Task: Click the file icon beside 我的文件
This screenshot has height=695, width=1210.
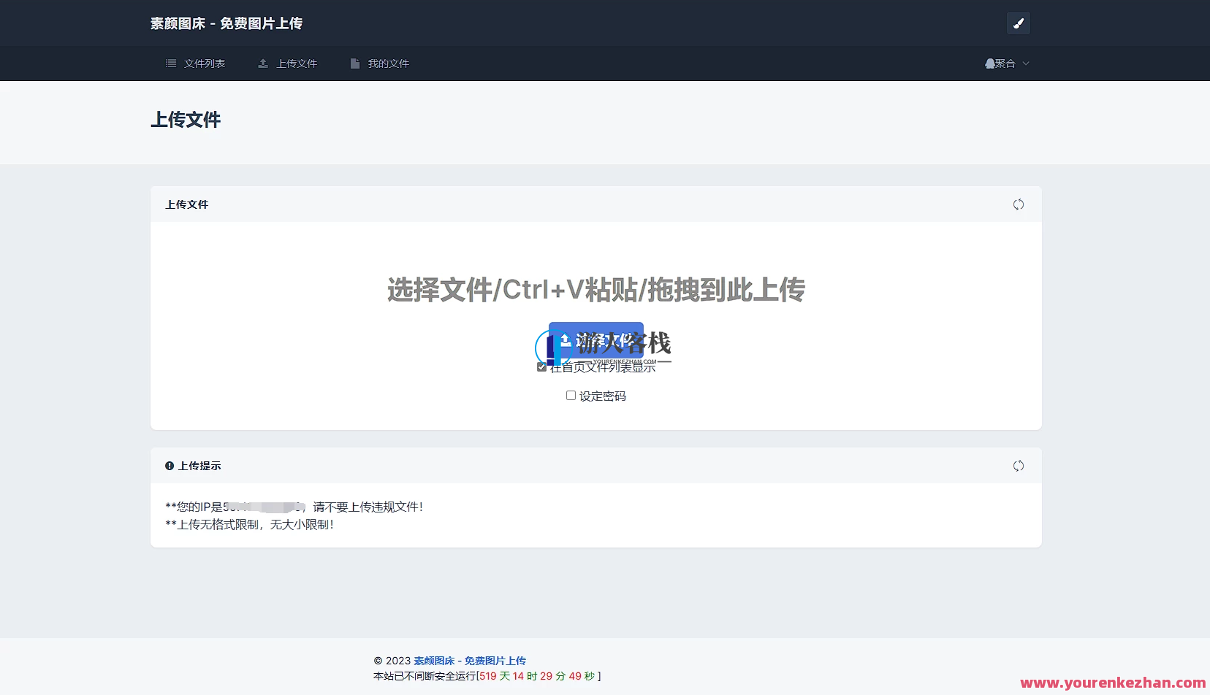Action: (x=355, y=63)
